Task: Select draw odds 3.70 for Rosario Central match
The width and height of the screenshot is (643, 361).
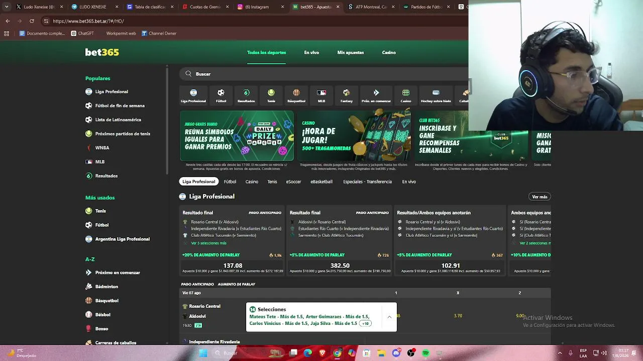Action: click(x=458, y=316)
